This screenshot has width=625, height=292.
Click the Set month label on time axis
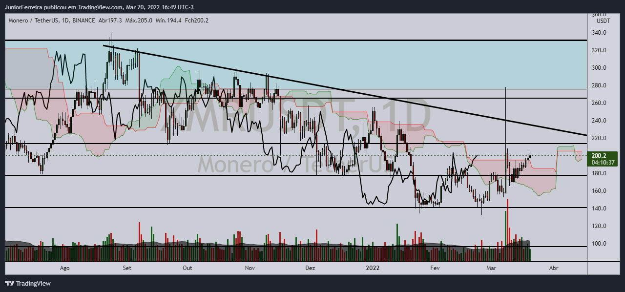coord(127,268)
